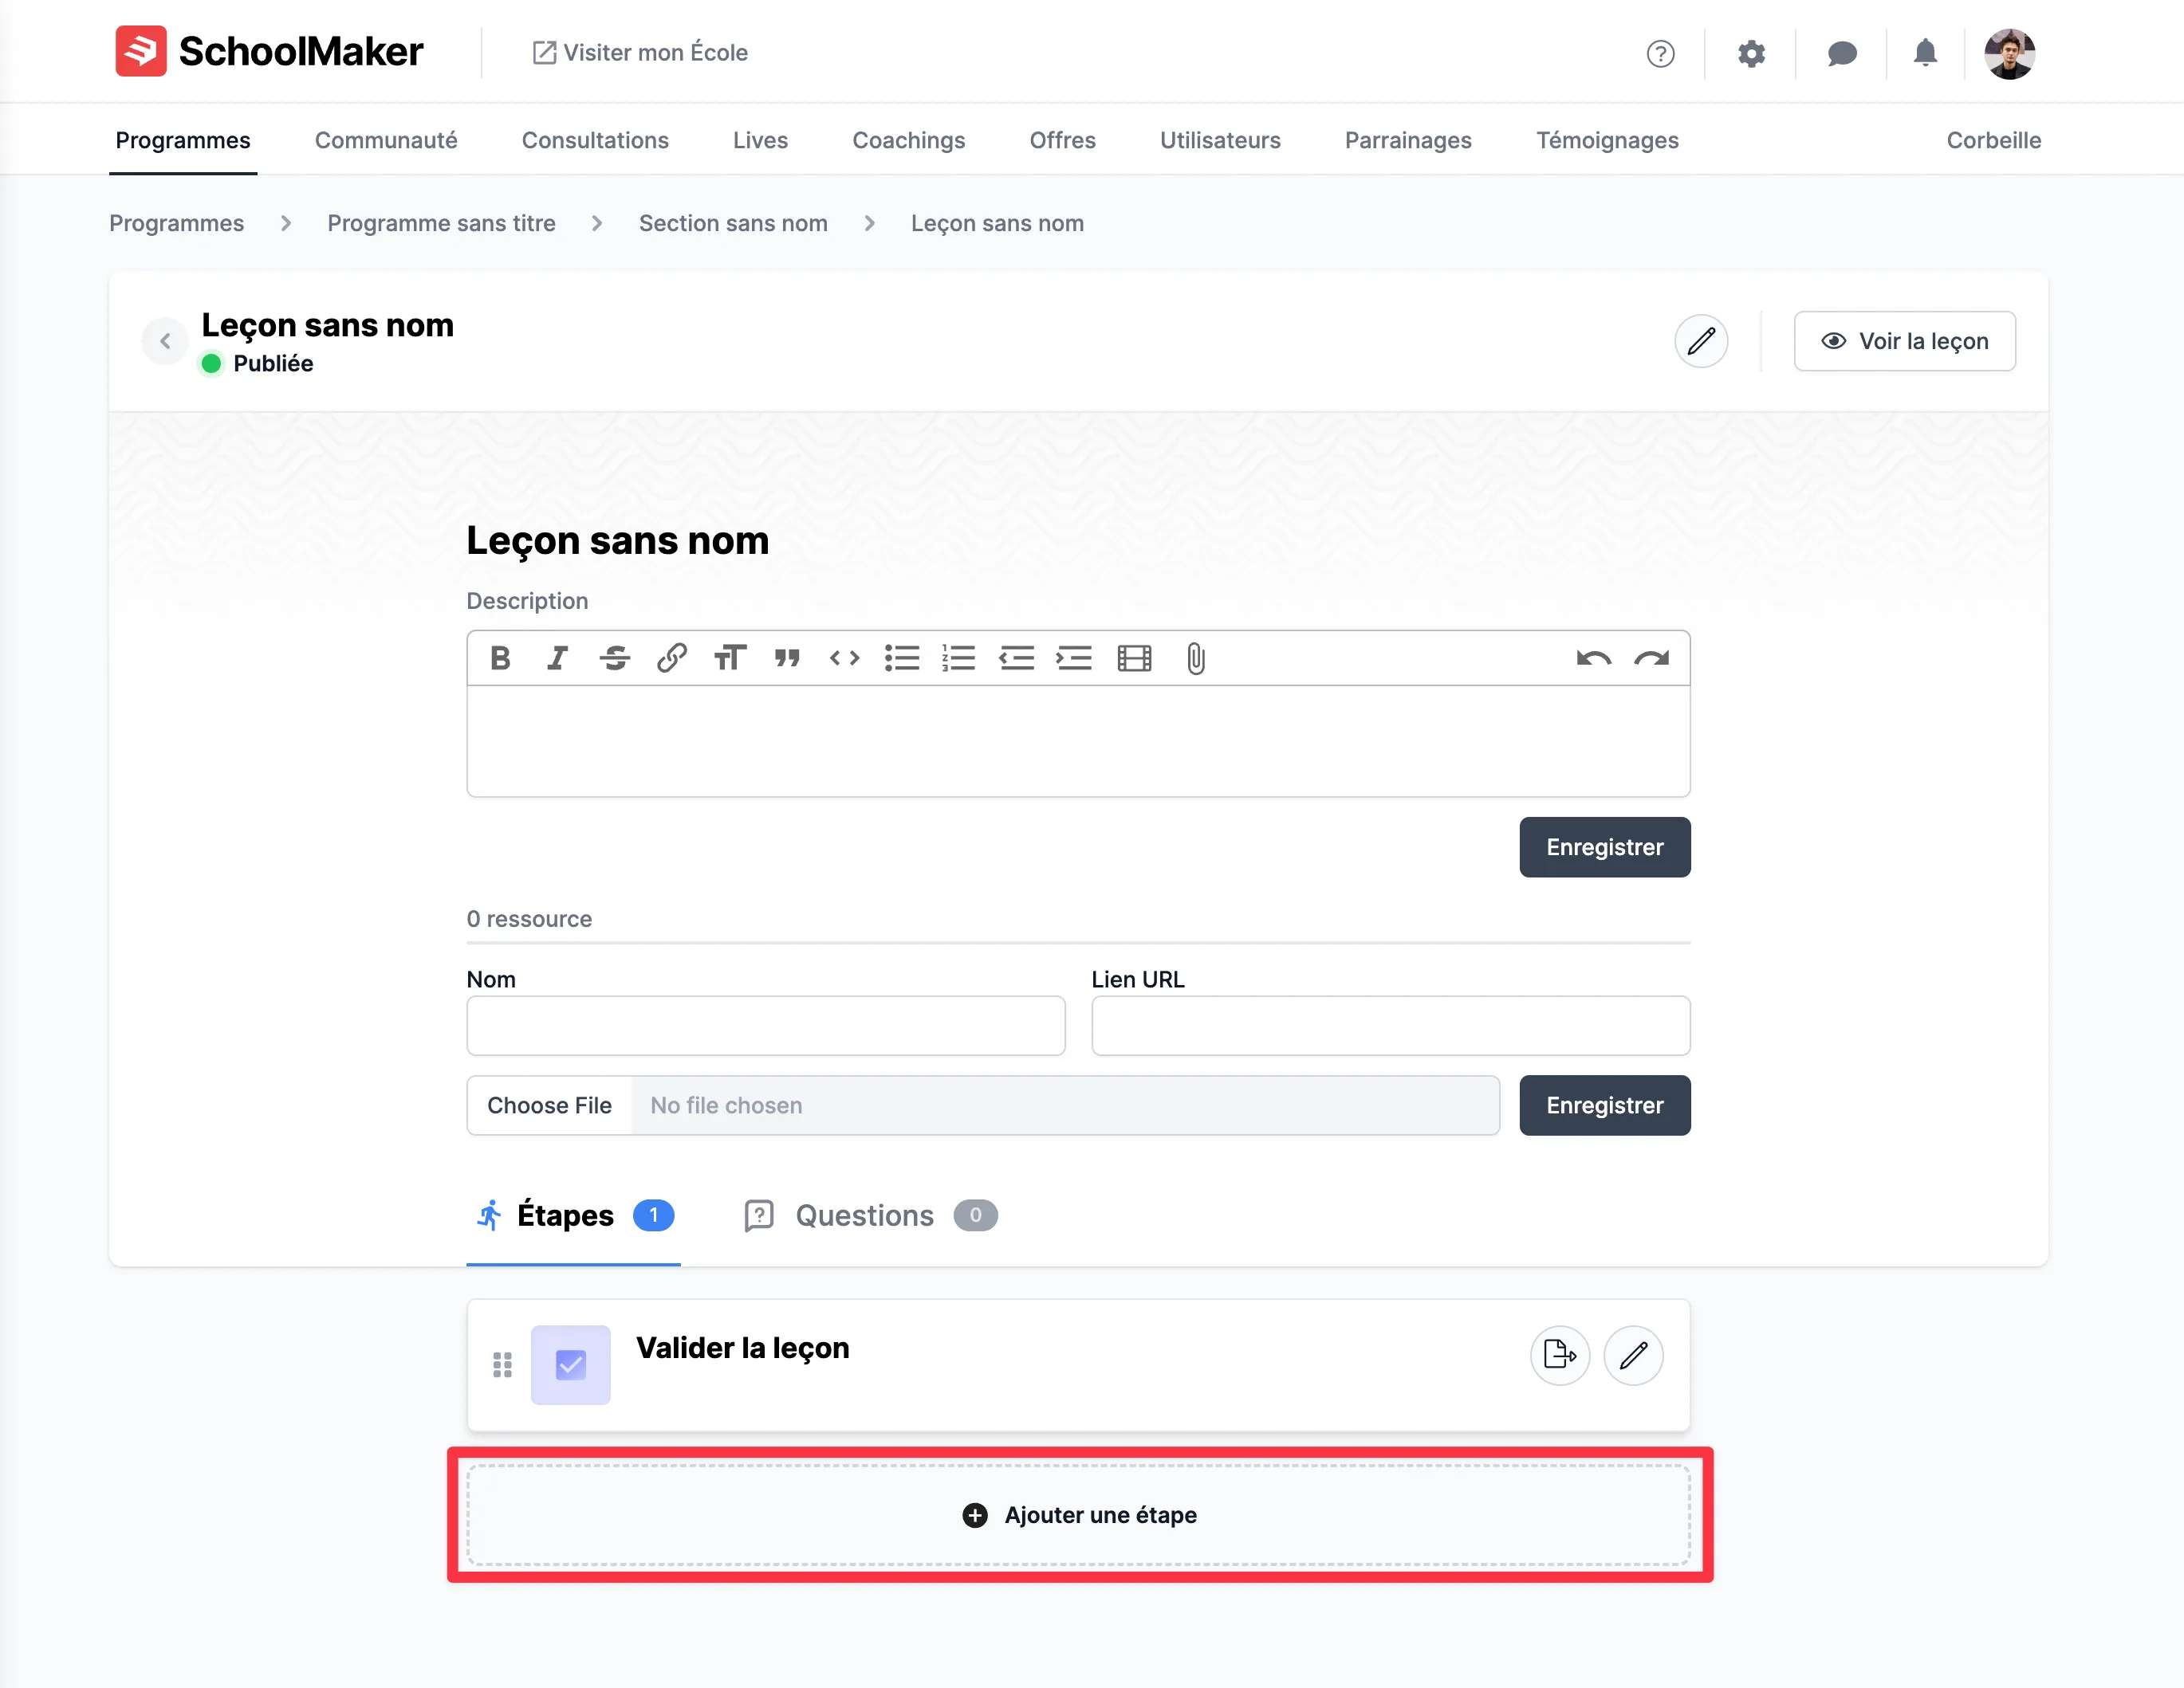Select the Questions tab
Screen dimensions: 2184x1688
pyautogui.click(x=870, y=1215)
